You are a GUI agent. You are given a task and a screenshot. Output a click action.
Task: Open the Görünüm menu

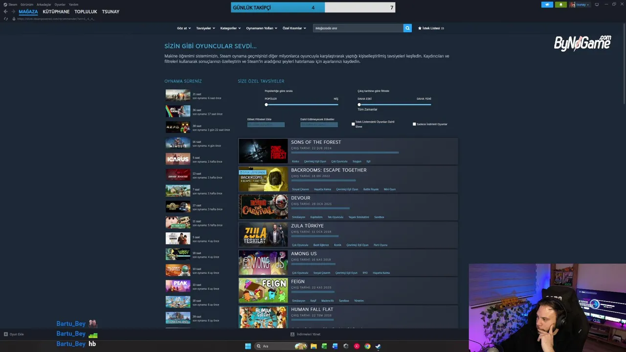tap(27, 4)
